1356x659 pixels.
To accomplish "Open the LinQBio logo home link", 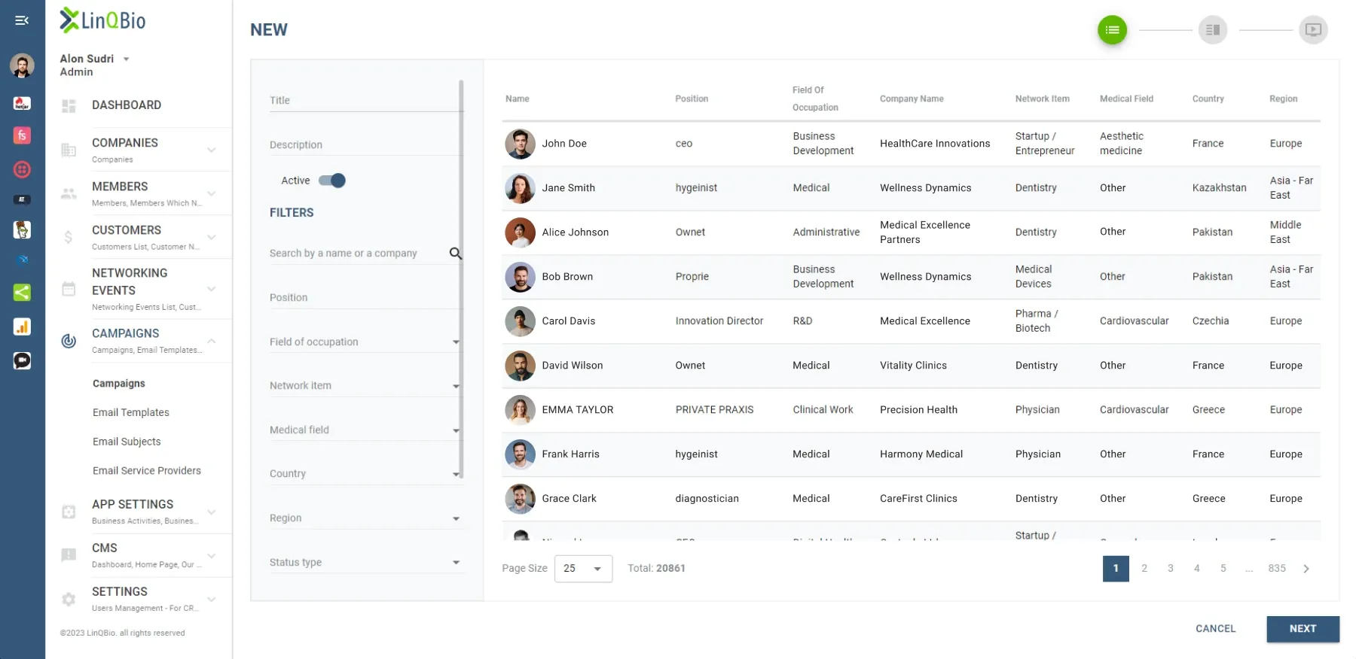I will [x=103, y=20].
